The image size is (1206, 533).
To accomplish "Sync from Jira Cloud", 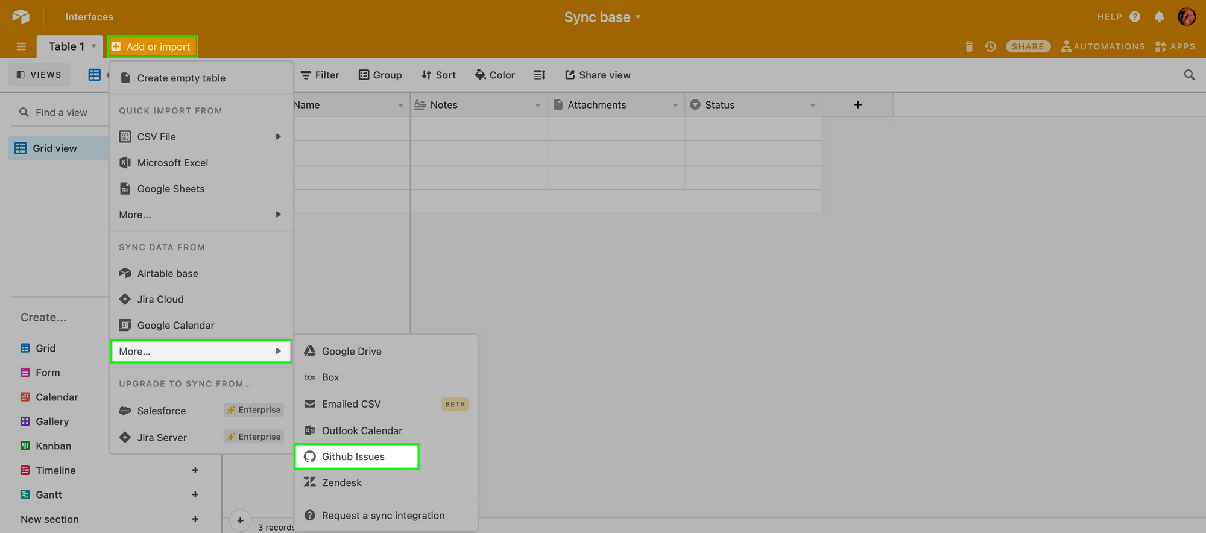I will click(x=201, y=299).
